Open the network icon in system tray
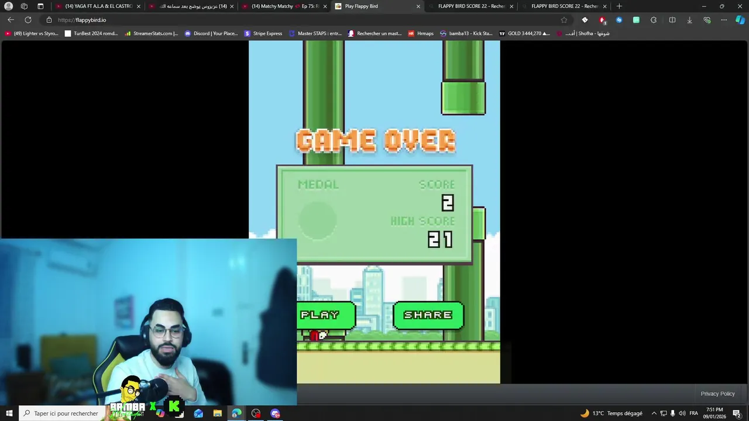The width and height of the screenshot is (749, 421). point(663,413)
